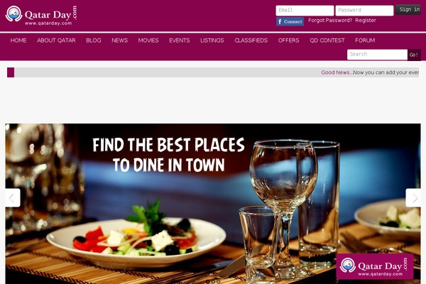Click inside the Search box
426x284 pixels.
click(377, 55)
